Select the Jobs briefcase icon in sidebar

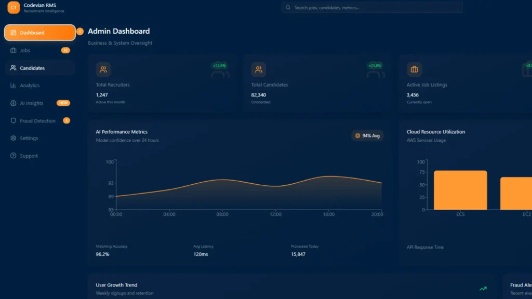pos(12,50)
